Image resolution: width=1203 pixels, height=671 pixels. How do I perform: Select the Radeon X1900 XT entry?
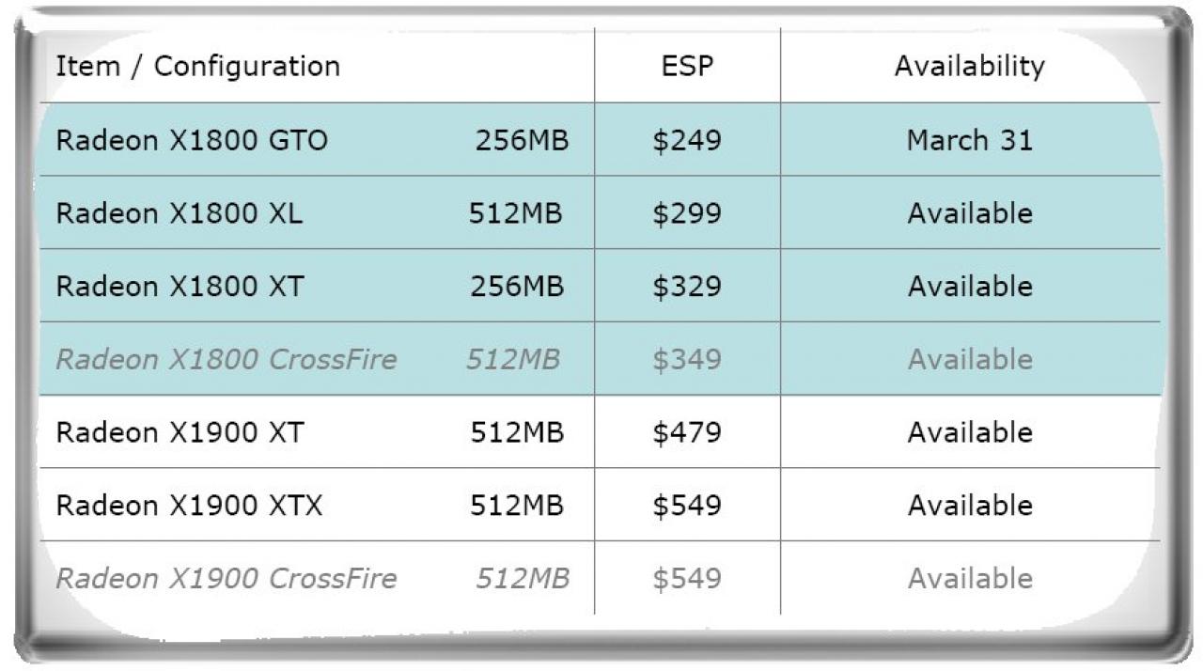point(180,433)
